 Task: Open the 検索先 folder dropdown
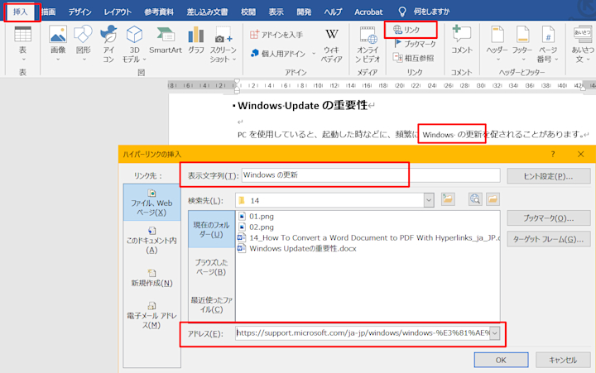[429, 200]
